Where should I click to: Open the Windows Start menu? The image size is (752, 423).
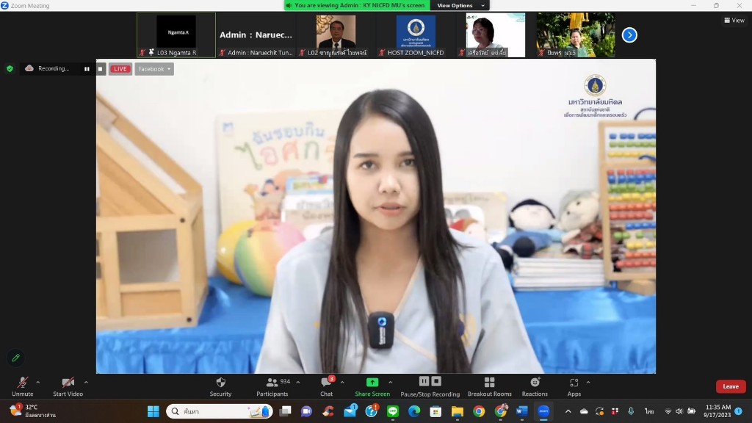(153, 411)
